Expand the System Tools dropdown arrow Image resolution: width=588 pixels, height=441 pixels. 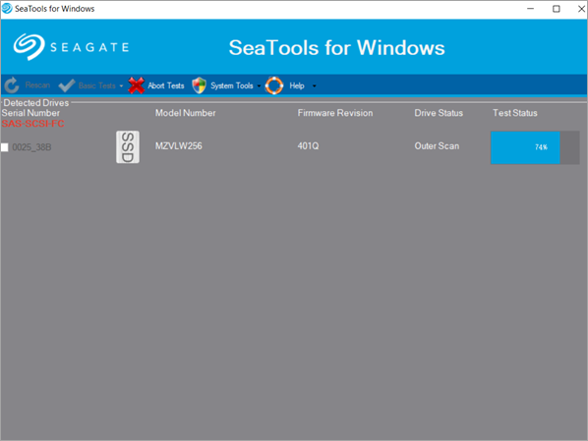[x=259, y=85]
